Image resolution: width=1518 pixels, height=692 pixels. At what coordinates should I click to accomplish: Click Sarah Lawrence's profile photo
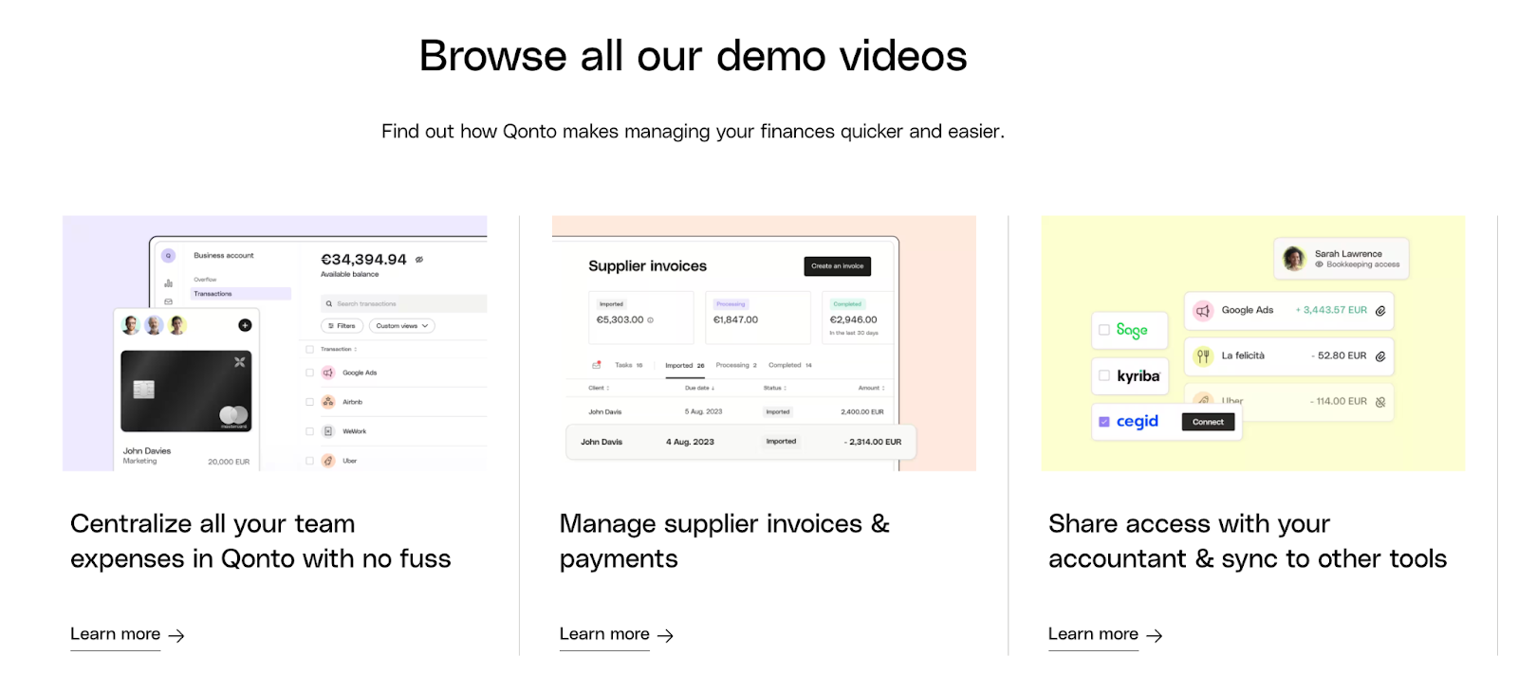tap(1294, 258)
